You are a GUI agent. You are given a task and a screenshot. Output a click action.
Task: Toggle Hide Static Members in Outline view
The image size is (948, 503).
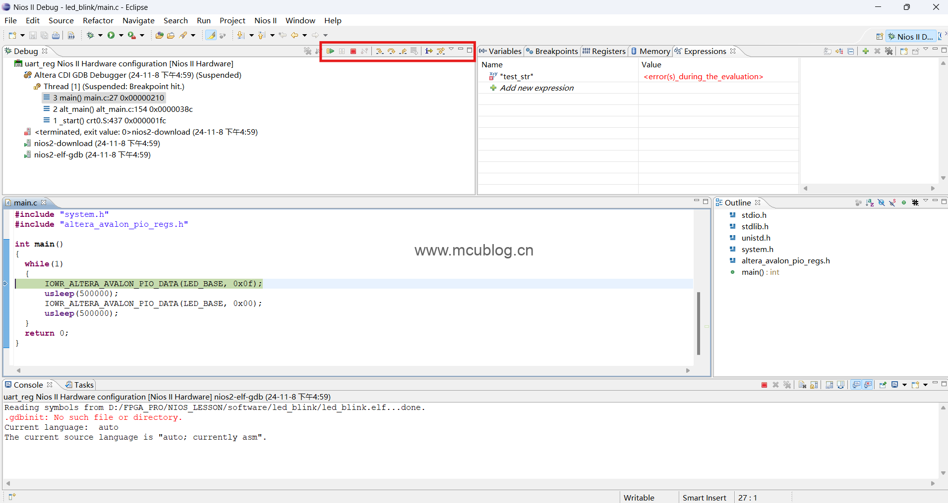coord(892,202)
